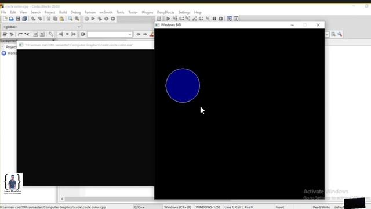Start debugger / Continue
The image size is (371, 209).
[168, 19]
